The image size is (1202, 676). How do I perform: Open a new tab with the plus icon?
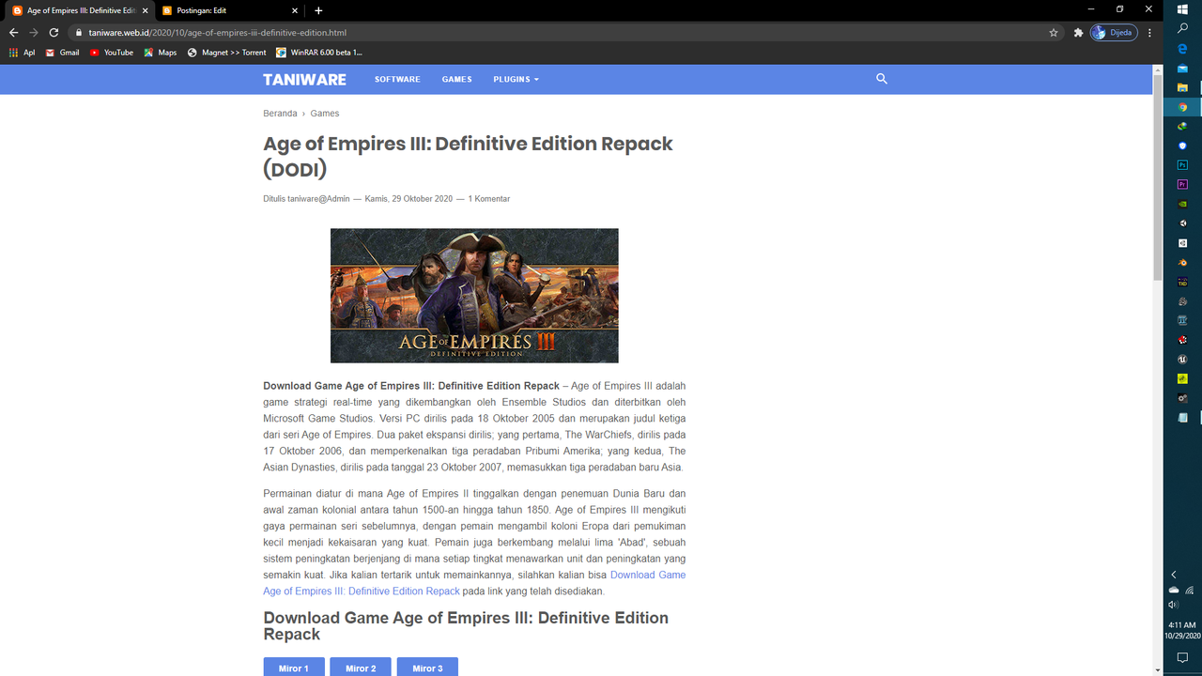point(318,10)
